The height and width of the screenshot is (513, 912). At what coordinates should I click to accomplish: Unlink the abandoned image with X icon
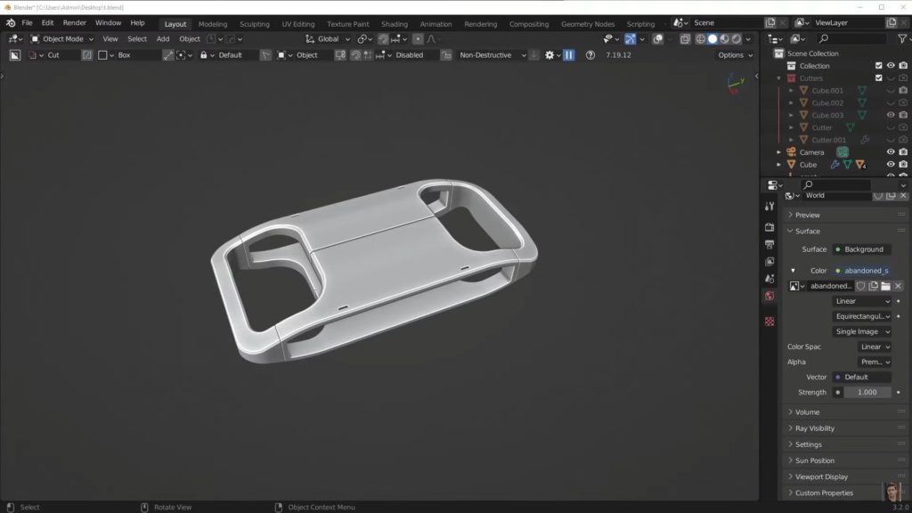tap(898, 286)
